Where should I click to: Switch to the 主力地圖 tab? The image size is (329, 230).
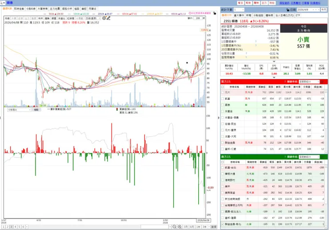click(x=55, y=9)
